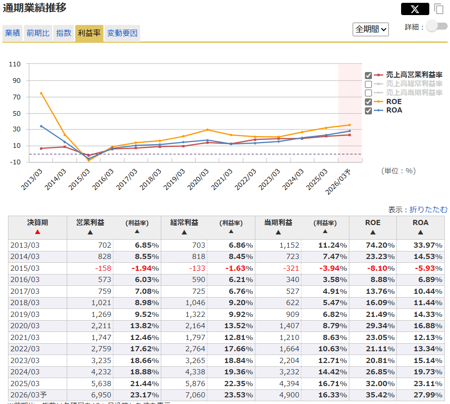Screen dimensions: 450x404
Task: Switch to the 変動要因 tab
Action: [122, 33]
